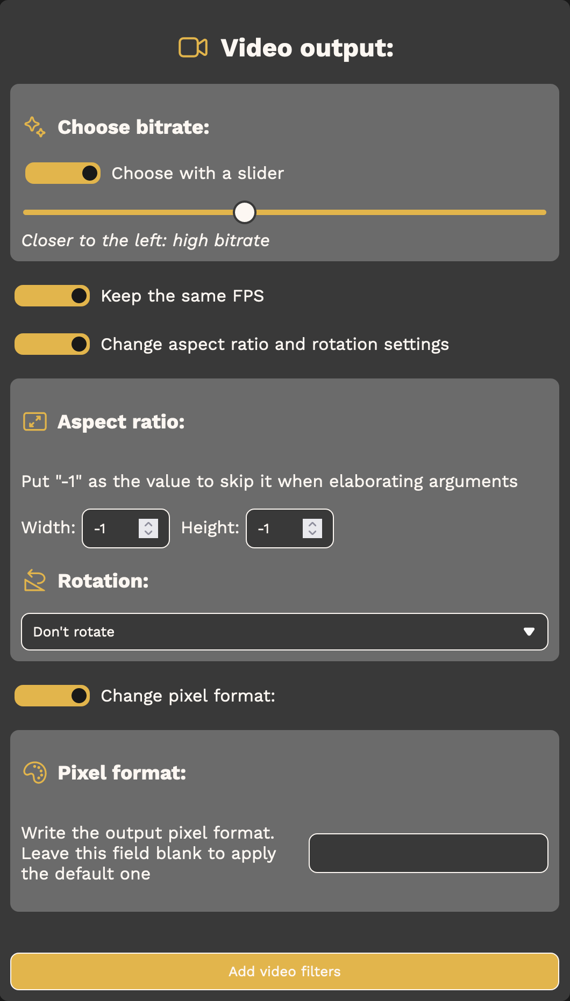570x1001 pixels.
Task: Click the bitrate slider handle
Action: tap(245, 212)
